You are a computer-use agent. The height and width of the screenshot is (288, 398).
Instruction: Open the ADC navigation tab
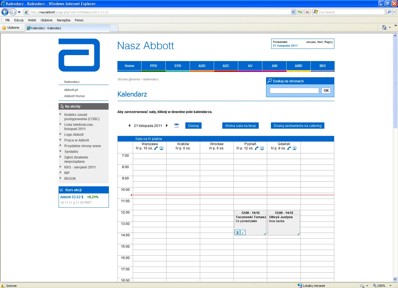click(226, 66)
